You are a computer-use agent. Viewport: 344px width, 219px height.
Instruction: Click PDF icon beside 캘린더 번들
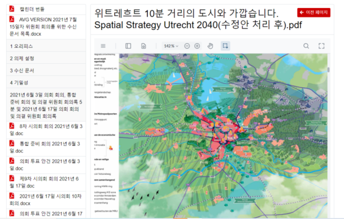click(x=12, y=9)
